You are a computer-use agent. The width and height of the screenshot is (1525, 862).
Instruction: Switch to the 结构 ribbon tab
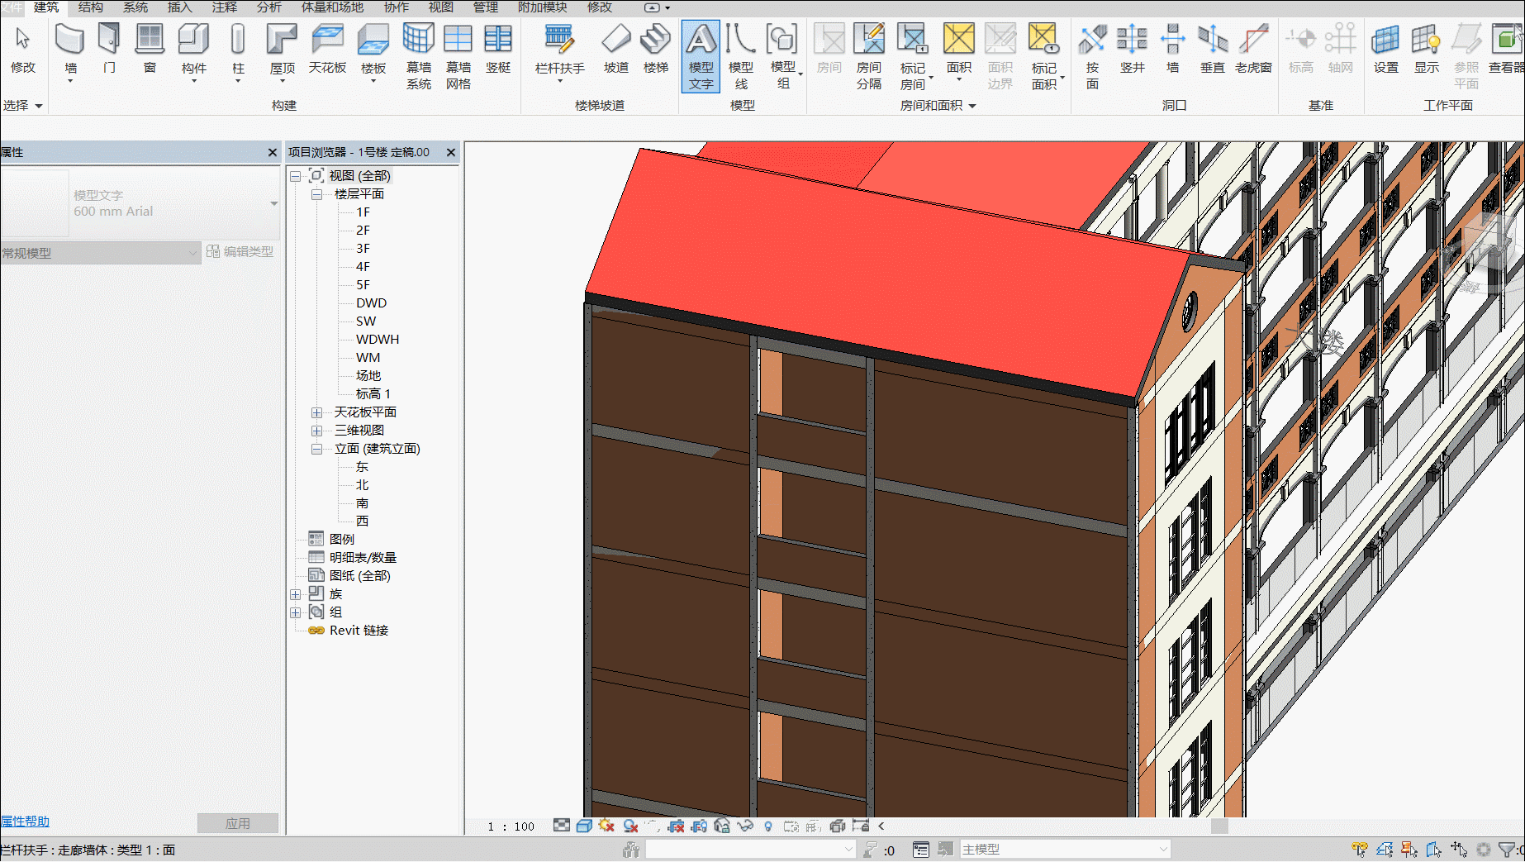(91, 7)
